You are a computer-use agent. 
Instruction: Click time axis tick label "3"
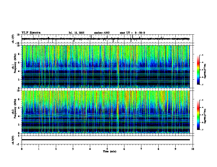pos(73,149)
